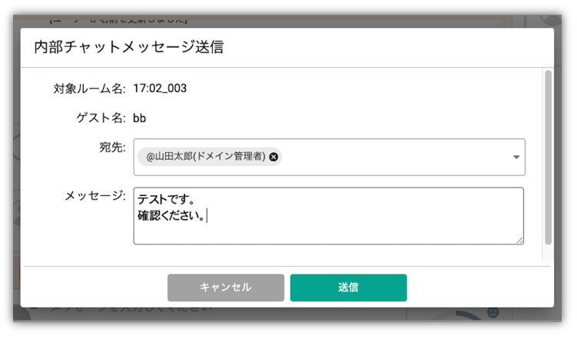Select the @山田太郎(ドメイン管理者) chip label
Image resolution: width=577 pixels, height=339 pixels.
[206, 157]
